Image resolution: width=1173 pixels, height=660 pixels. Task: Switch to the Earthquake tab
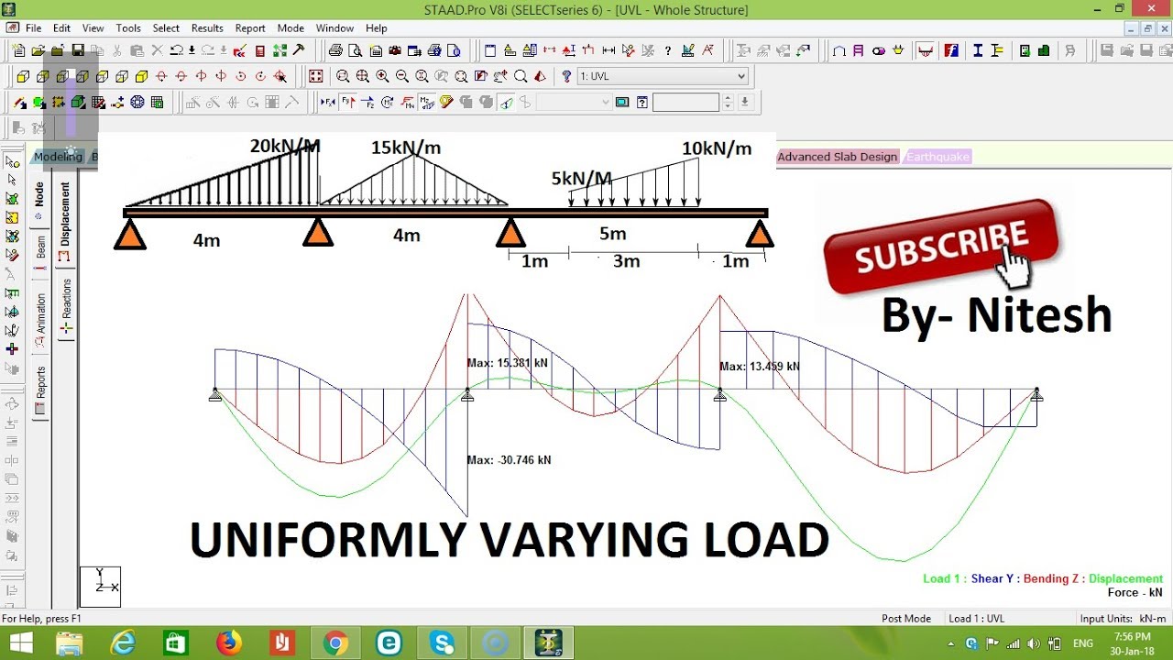tap(937, 157)
